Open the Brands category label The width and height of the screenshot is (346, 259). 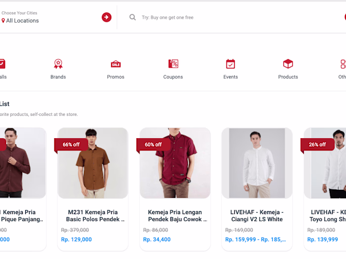pyautogui.click(x=58, y=77)
